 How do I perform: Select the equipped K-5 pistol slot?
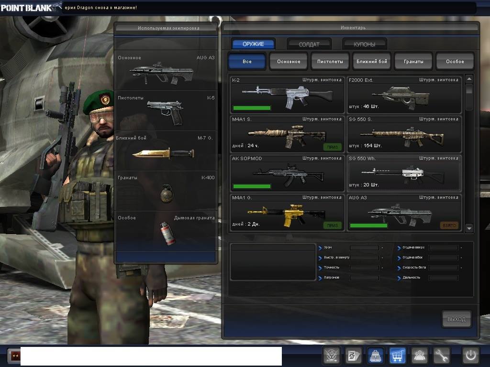click(166, 110)
